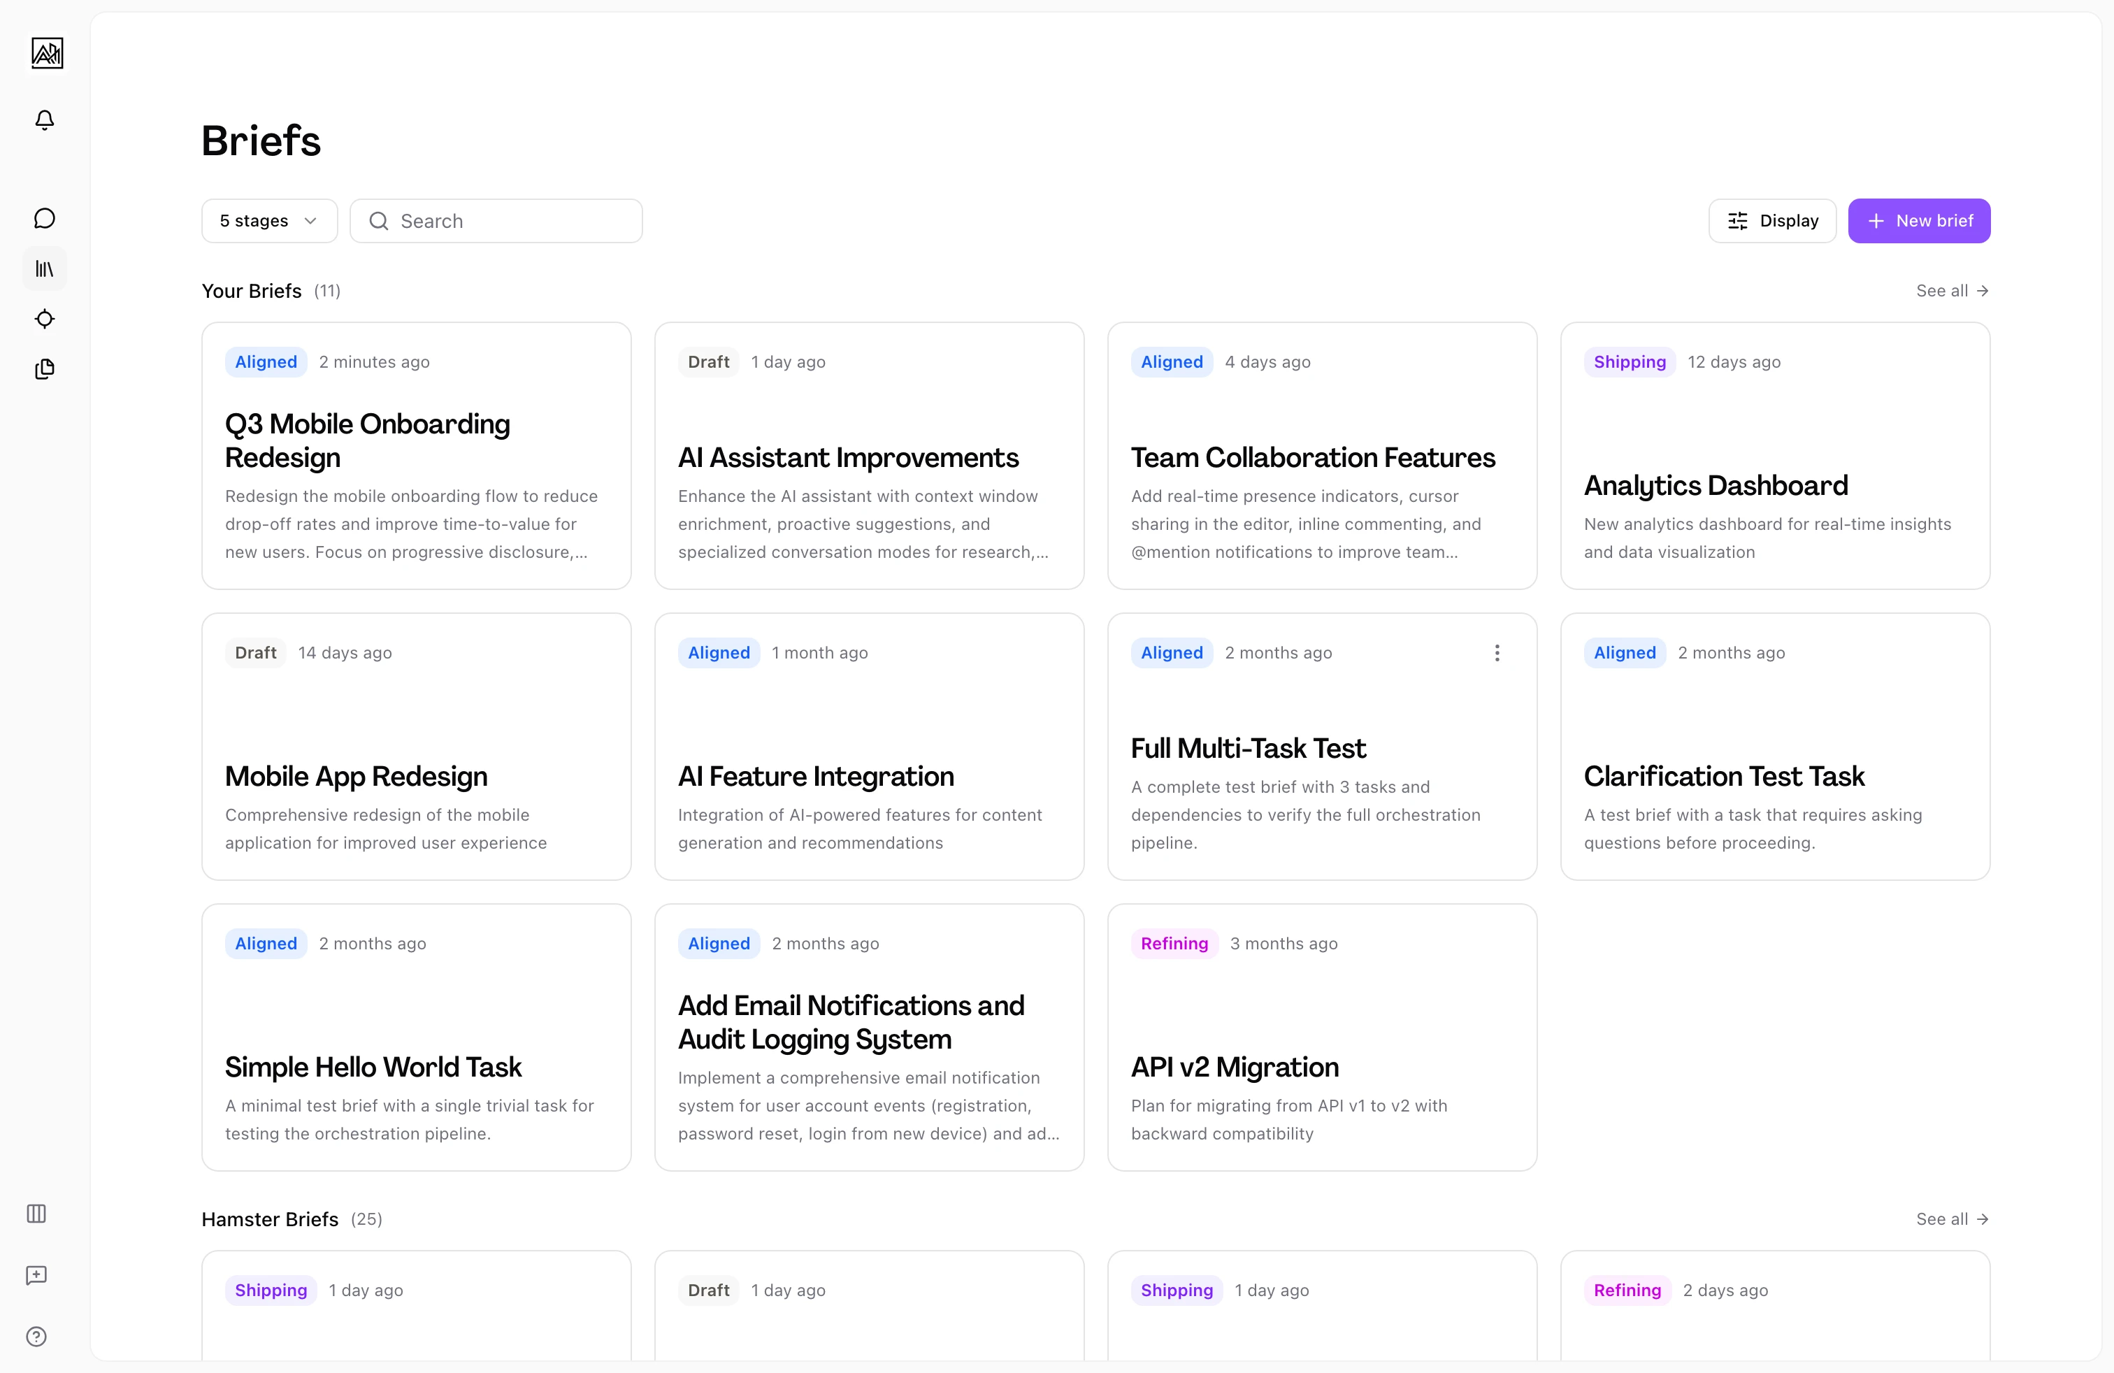Click the crosshair target icon in sidebar
The width and height of the screenshot is (2114, 1373).
pos(45,319)
